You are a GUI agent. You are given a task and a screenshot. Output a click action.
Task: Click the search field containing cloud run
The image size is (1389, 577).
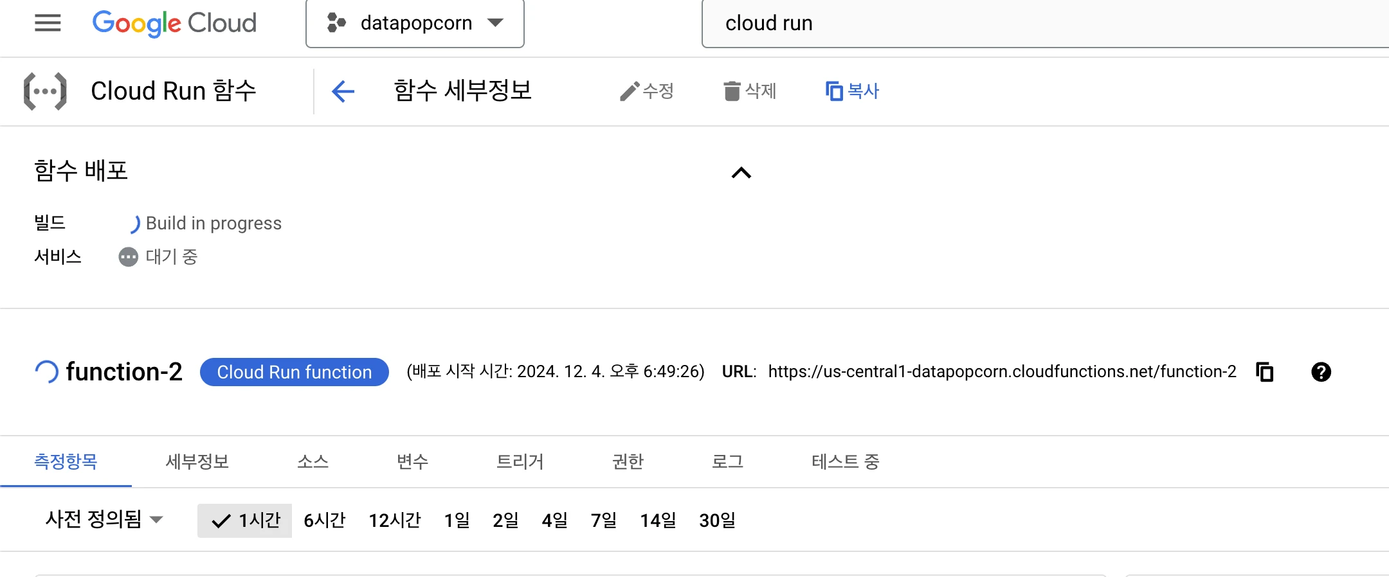(1045, 23)
